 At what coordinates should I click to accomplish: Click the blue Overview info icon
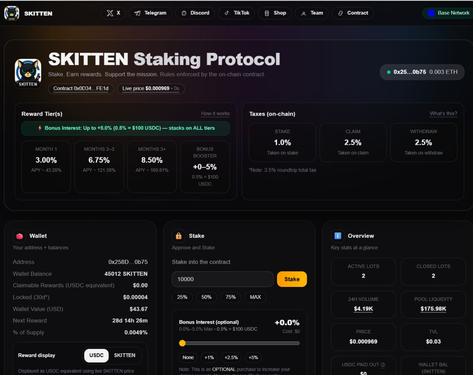pyautogui.click(x=338, y=236)
